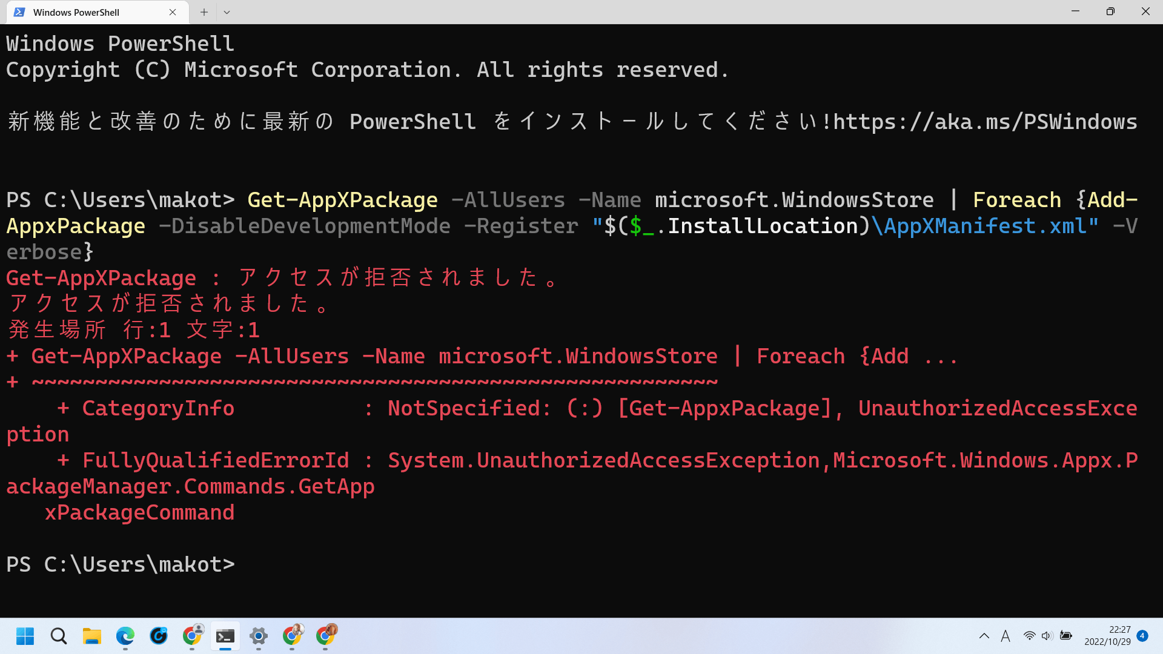Click the xPackageCommand text line
Screen dimensions: 1163x654
(139, 512)
